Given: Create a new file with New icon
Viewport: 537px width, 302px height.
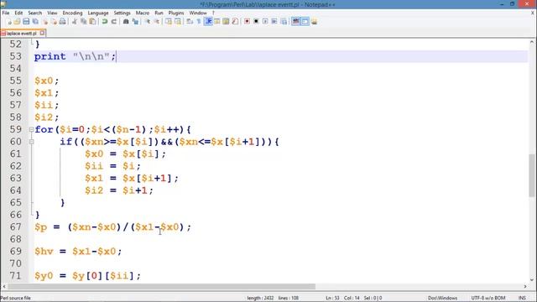Looking at the screenshot, I should pyautogui.click(x=9, y=22).
